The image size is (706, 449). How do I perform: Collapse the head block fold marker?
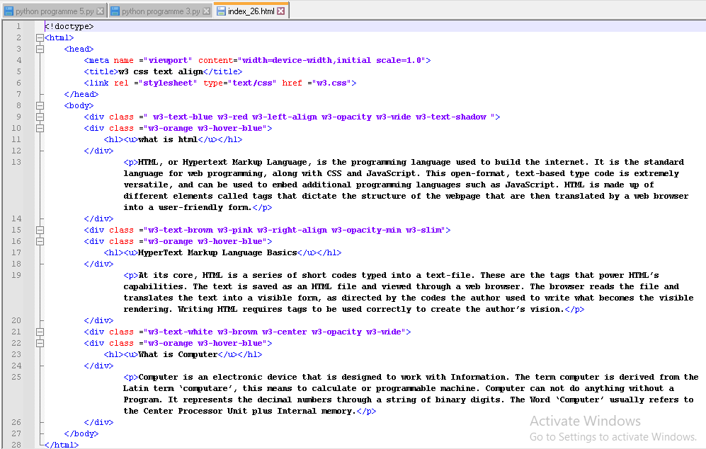[40, 49]
